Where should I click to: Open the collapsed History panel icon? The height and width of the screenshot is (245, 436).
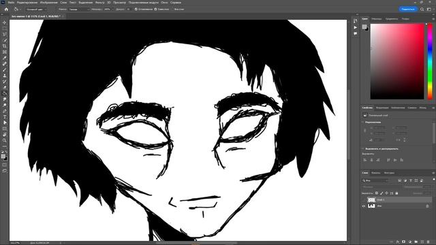[x=356, y=21]
